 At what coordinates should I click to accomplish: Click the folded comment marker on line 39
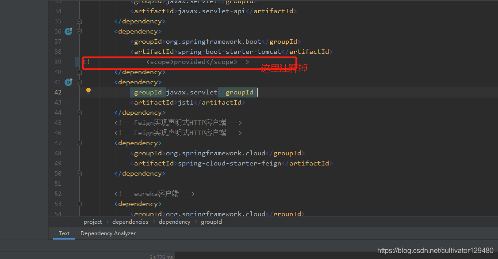pos(91,62)
